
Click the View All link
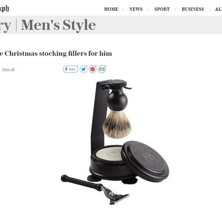click(x=9, y=70)
